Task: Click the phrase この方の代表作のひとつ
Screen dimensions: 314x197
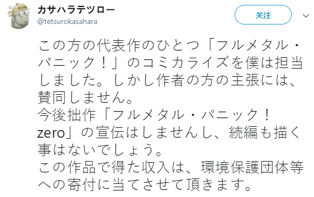Action: [119, 46]
